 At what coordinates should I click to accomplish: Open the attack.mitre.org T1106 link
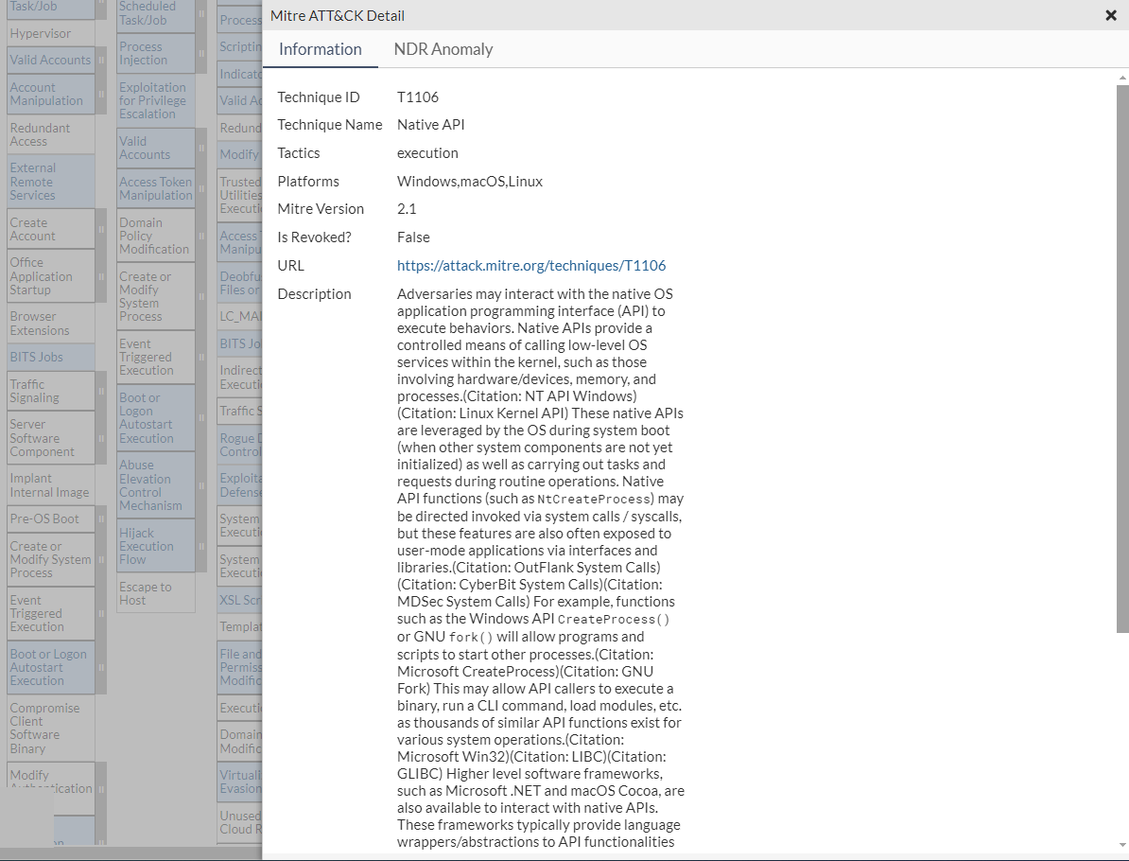tap(530, 266)
